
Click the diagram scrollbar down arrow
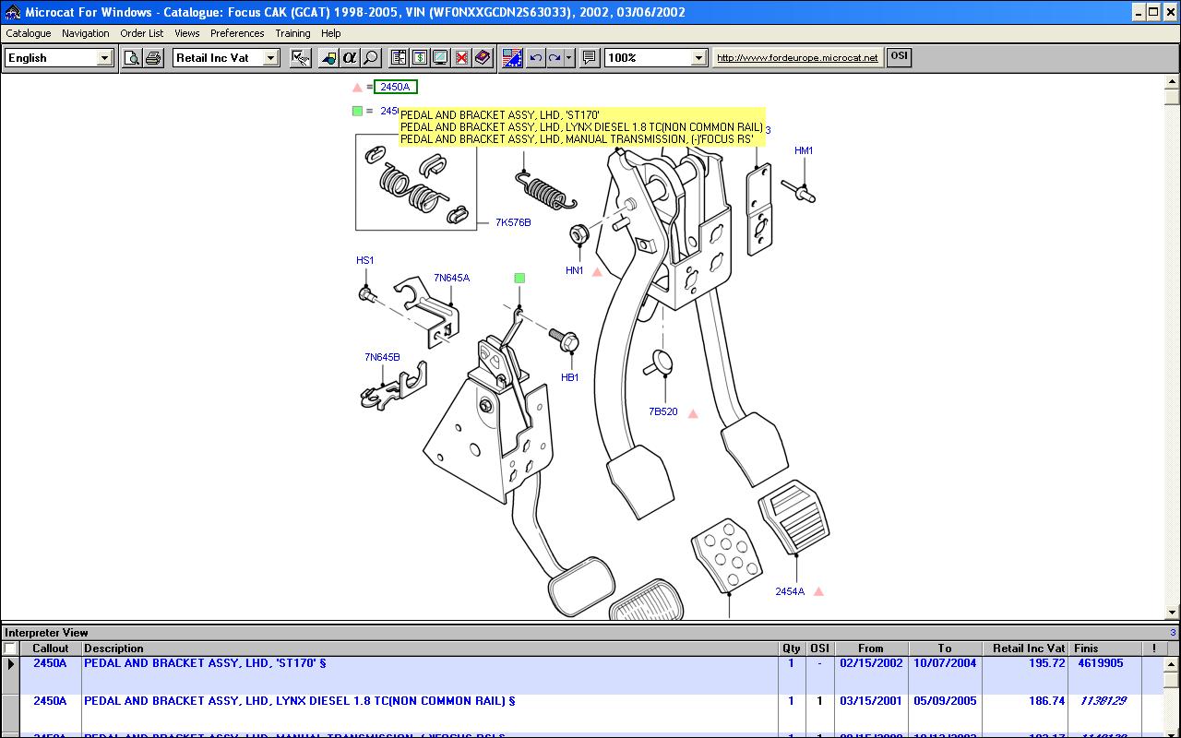pos(1172,613)
